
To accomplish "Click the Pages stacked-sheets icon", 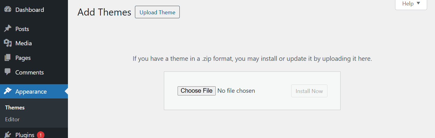I will tap(8, 58).
